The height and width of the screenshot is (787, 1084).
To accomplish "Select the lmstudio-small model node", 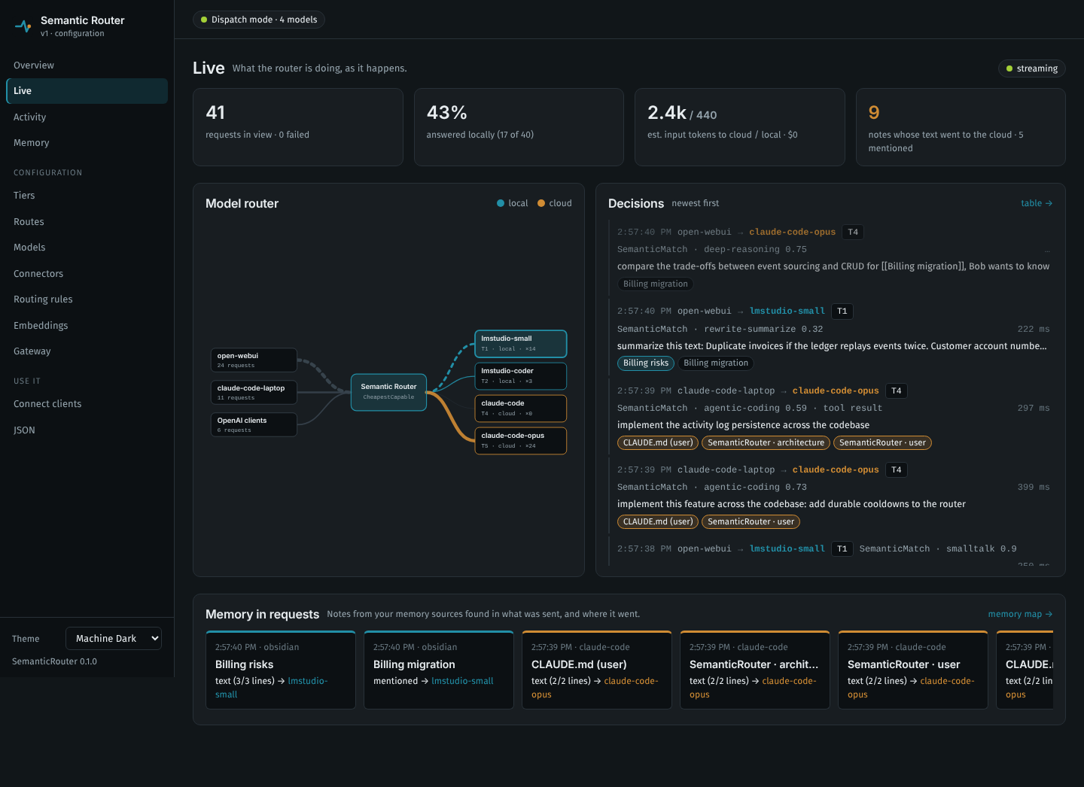I will [x=521, y=343].
